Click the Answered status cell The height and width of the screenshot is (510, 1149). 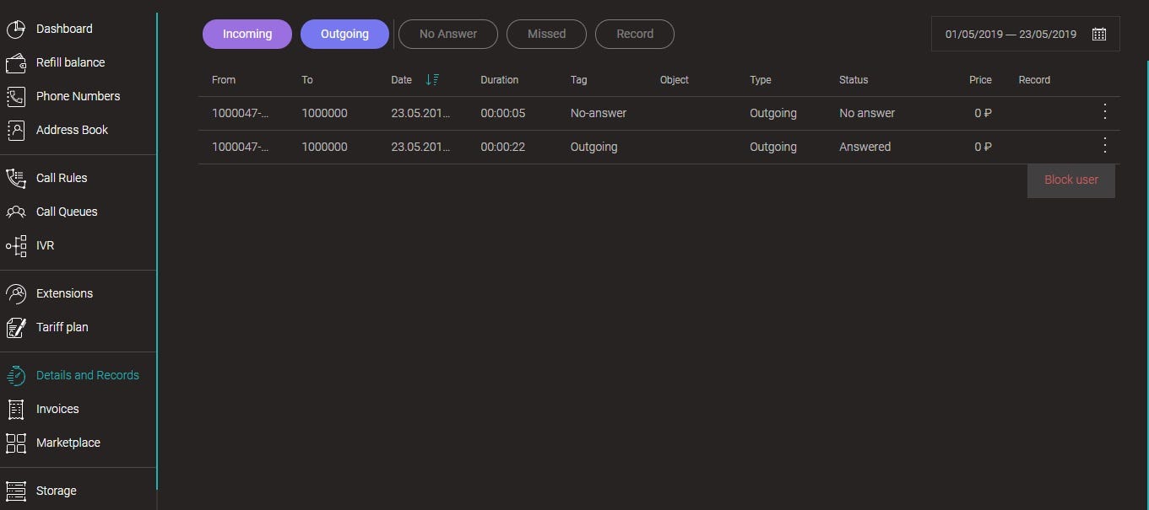pos(864,147)
